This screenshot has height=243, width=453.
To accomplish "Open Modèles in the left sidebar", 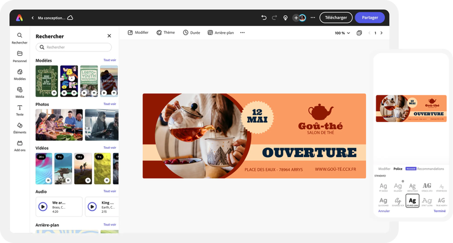I will click(x=20, y=74).
